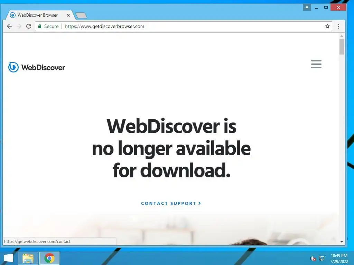Bookmark this page with the star icon
Viewport: 354px width, 265px height.
point(327,26)
